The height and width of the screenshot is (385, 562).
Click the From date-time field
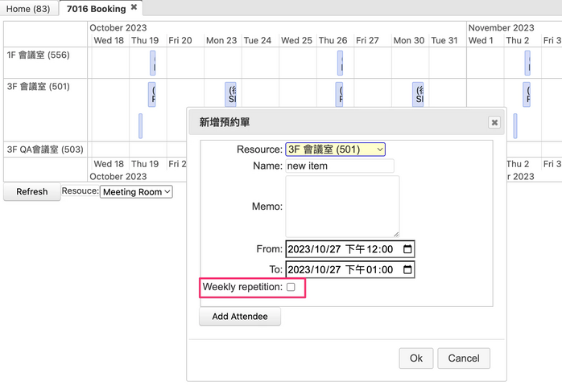click(343, 249)
